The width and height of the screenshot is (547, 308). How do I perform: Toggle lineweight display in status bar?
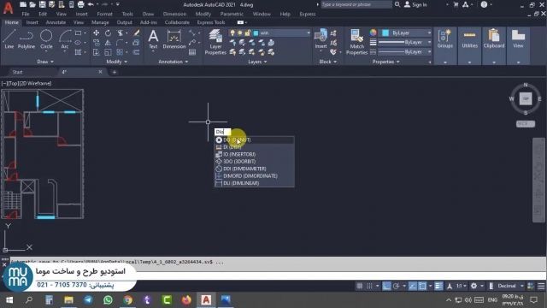point(438,287)
